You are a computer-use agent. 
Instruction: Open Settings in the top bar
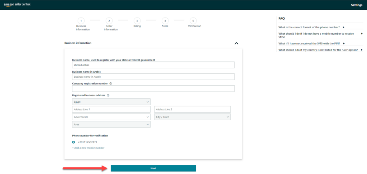357,5
